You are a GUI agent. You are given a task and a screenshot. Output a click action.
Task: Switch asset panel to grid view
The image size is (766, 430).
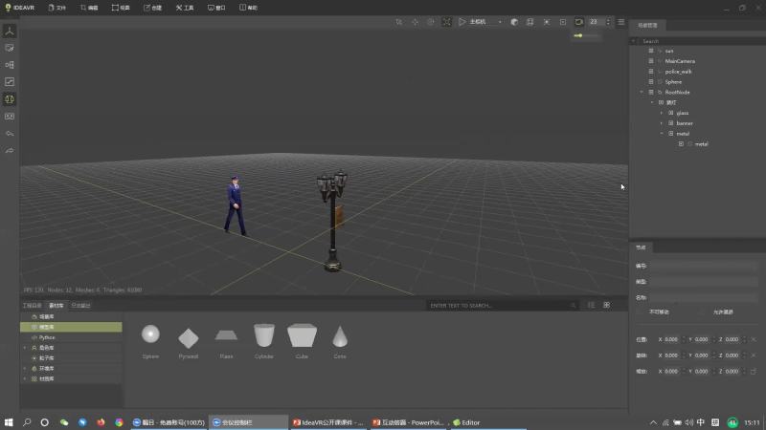pyautogui.click(x=607, y=305)
